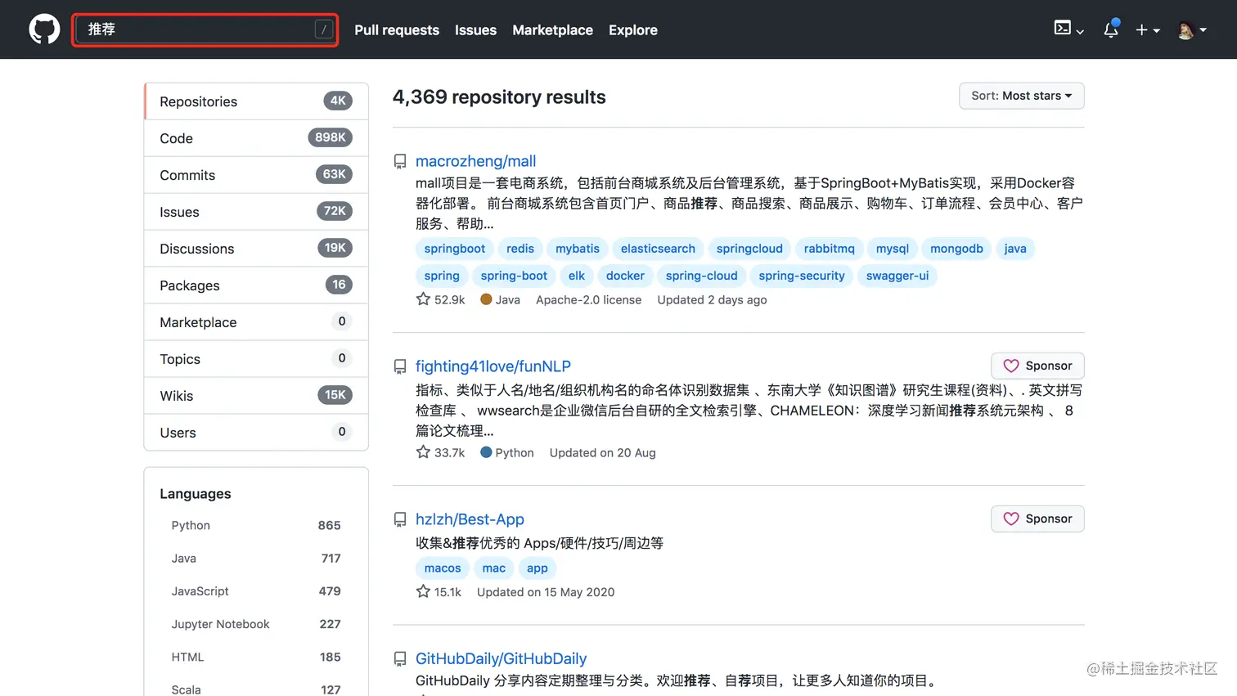Click the star icon showing 15.1k

click(x=423, y=591)
